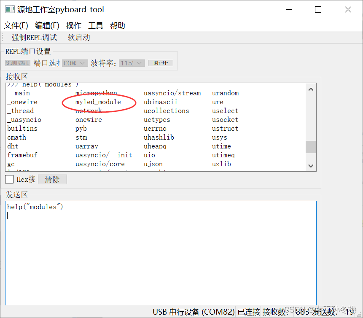This screenshot has width=363, height=318.
Task: Click the pyboard-tool app icon in title bar
Action: coord(10,9)
